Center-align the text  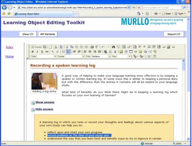pyautogui.click(x=90, y=52)
